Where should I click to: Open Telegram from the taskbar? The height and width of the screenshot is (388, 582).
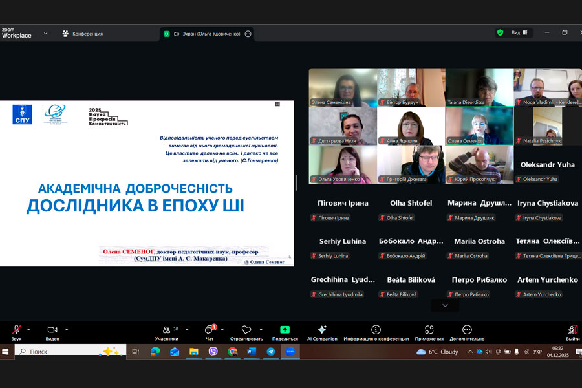pos(271,352)
